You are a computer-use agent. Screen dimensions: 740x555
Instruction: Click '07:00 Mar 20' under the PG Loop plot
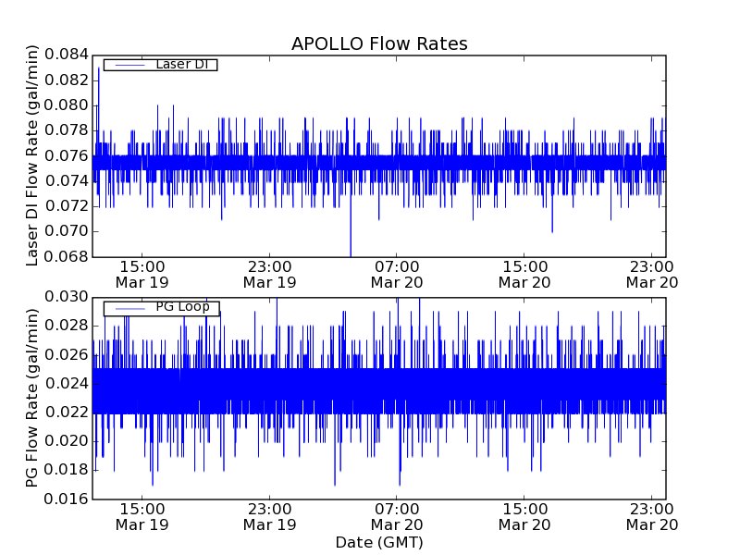click(x=397, y=517)
